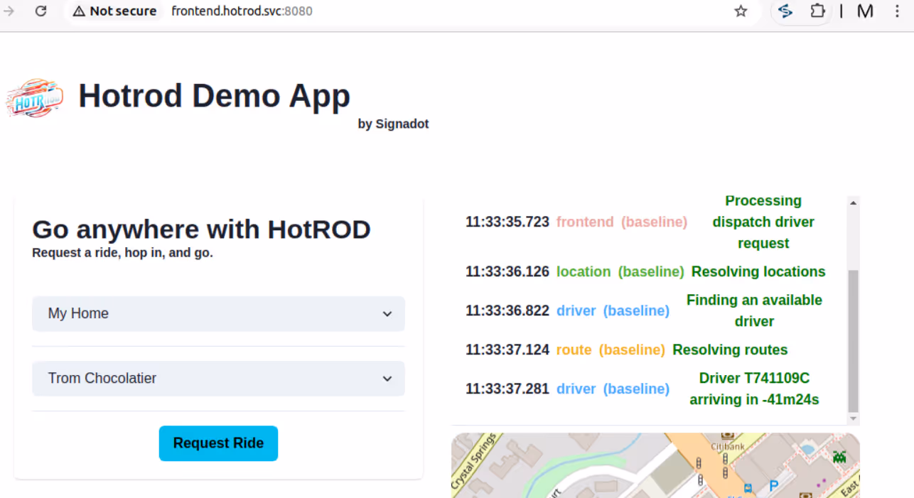Click the Processing dispatch driver request message
Screen dimensions: 914x498
coord(763,222)
